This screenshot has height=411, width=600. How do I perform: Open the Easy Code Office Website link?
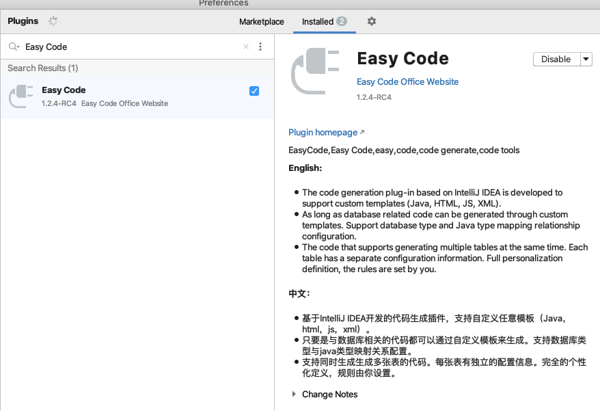[407, 81]
